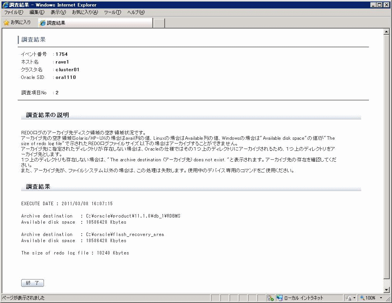Open the お気に入り(A) menu
The height and width of the screenshot is (303, 392).
point(85,12)
